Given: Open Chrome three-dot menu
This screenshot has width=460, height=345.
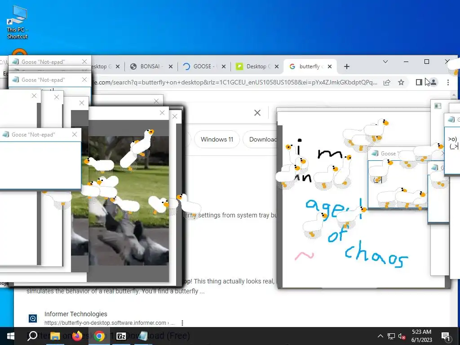Looking at the screenshot, I should [x=448, y=83].
